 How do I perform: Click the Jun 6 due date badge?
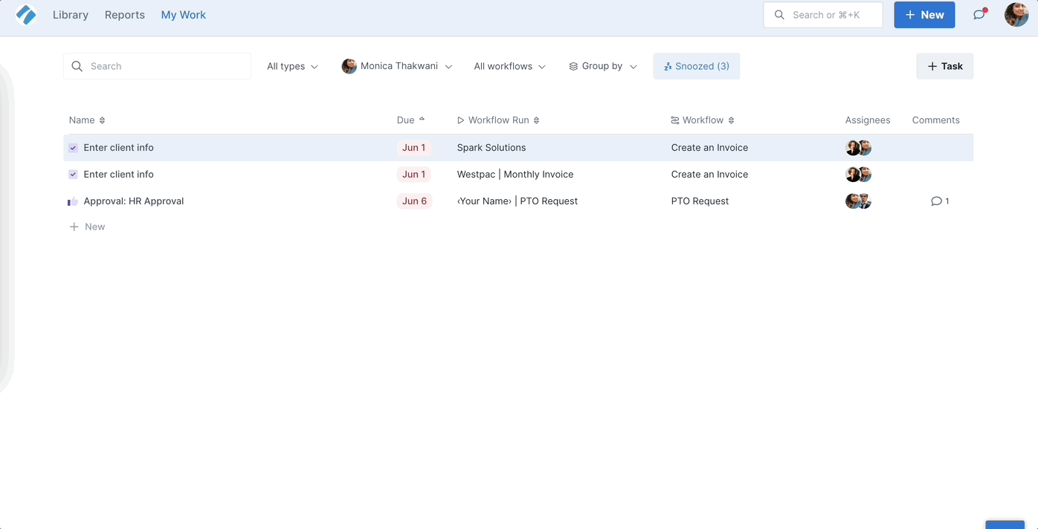point(415,201)
